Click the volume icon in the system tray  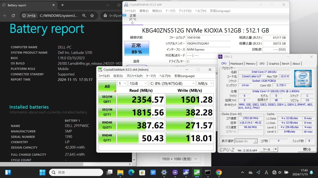[280, 172]
